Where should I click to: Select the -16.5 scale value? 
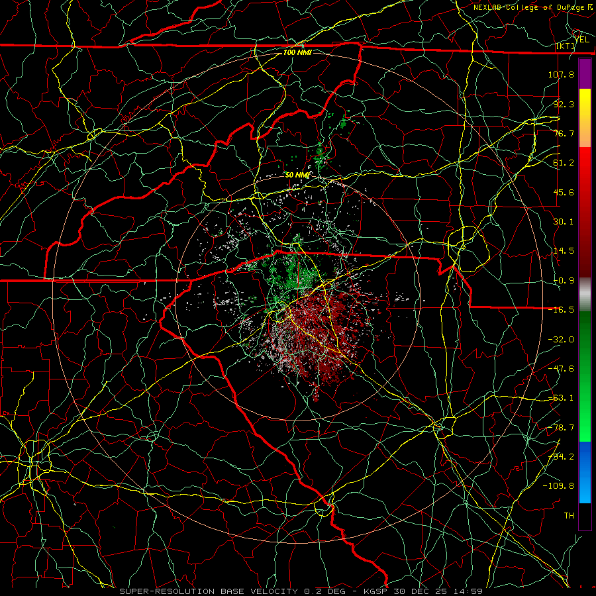click(x=561, y=310)
